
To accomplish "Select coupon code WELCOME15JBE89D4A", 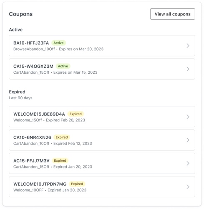I will (x=39, y=114).
